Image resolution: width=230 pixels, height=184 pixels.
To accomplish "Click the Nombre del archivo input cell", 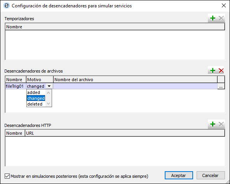I will click(135, 86).
